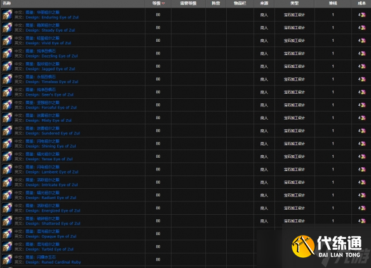Screen dimensions: 371x268
Task: Click the Design: Enduring Eye of Zul icon
Action: click(x=7, y=15)
